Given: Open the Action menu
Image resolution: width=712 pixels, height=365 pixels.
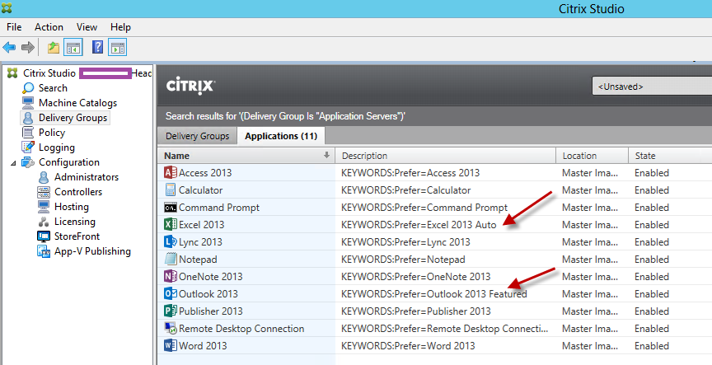Looking at the screenshot, I should (x=49, y=27).
